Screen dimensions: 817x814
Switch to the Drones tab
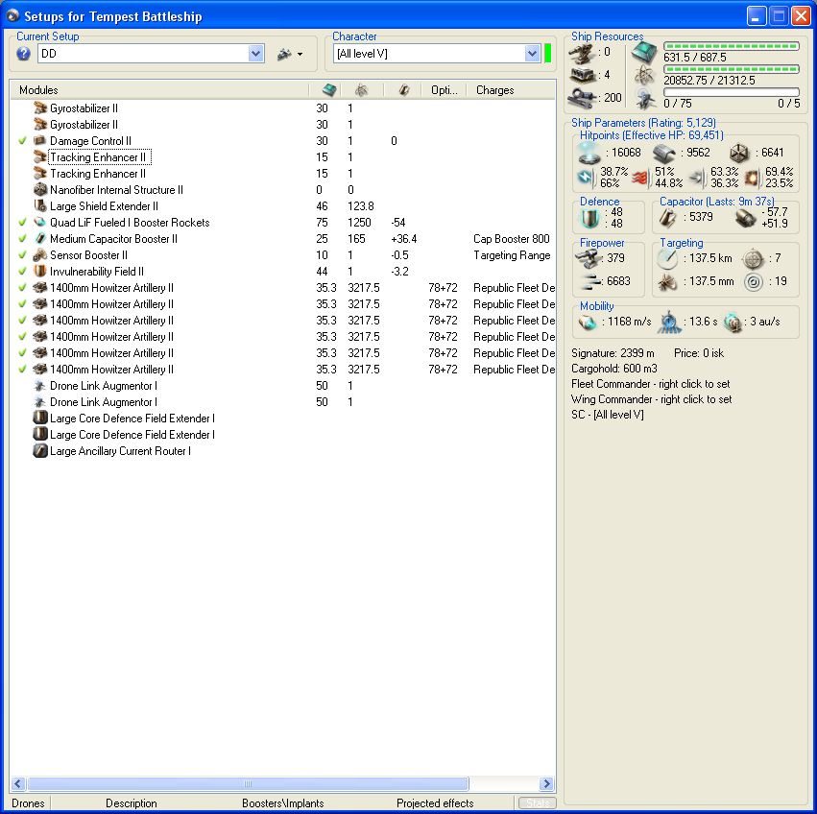(x=28, y=803)
